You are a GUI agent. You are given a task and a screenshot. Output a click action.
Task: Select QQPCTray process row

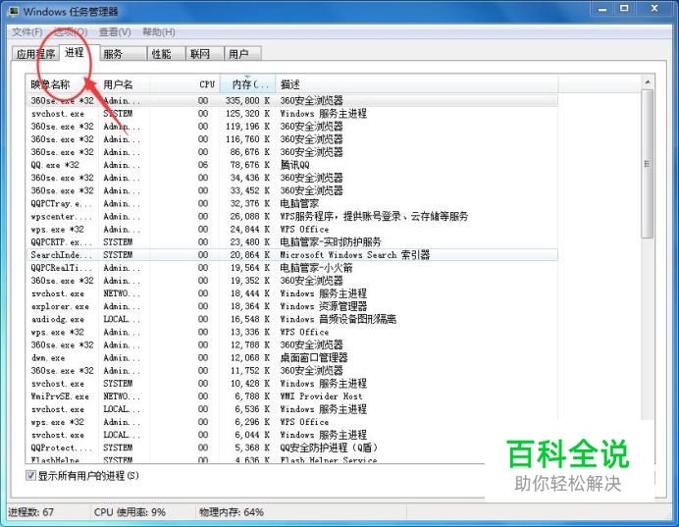(x=291, y=203)
